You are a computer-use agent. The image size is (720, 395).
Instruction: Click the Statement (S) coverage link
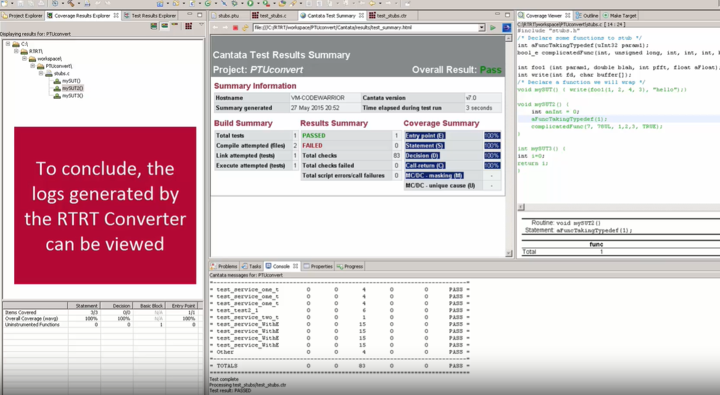424,146
